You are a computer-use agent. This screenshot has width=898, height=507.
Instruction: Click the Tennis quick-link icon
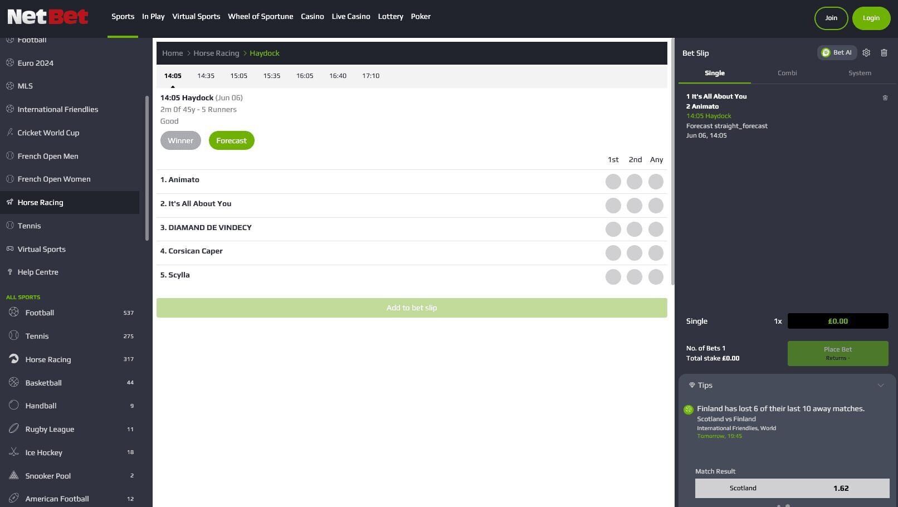[10, 226]
